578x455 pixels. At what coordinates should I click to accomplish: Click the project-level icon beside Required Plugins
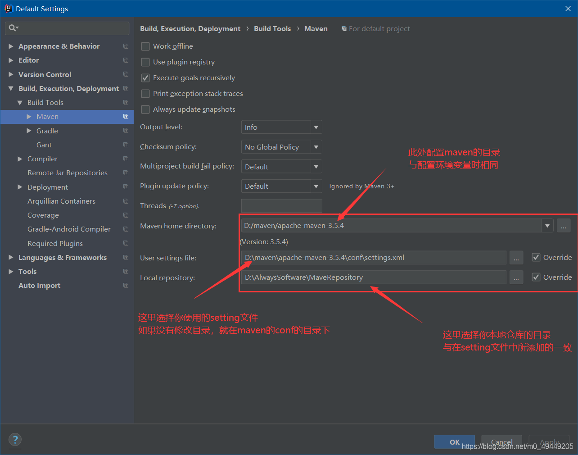click(126, 243)
